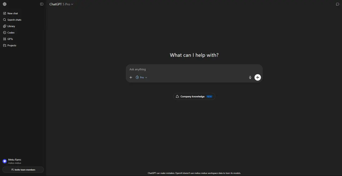Start voice mode with waveform button
Viewport: 342px width, 176px height.
258,77
